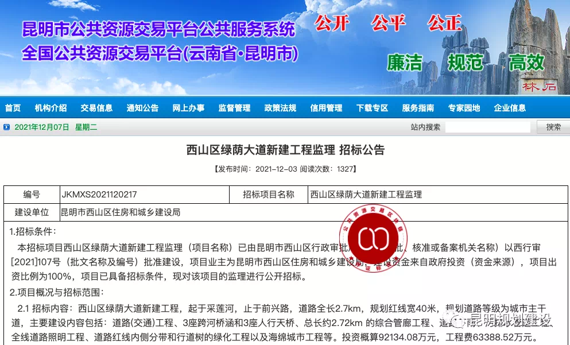
Task: Click the 2.项目概况与招标范围 heading
Action: click(57, 292)
